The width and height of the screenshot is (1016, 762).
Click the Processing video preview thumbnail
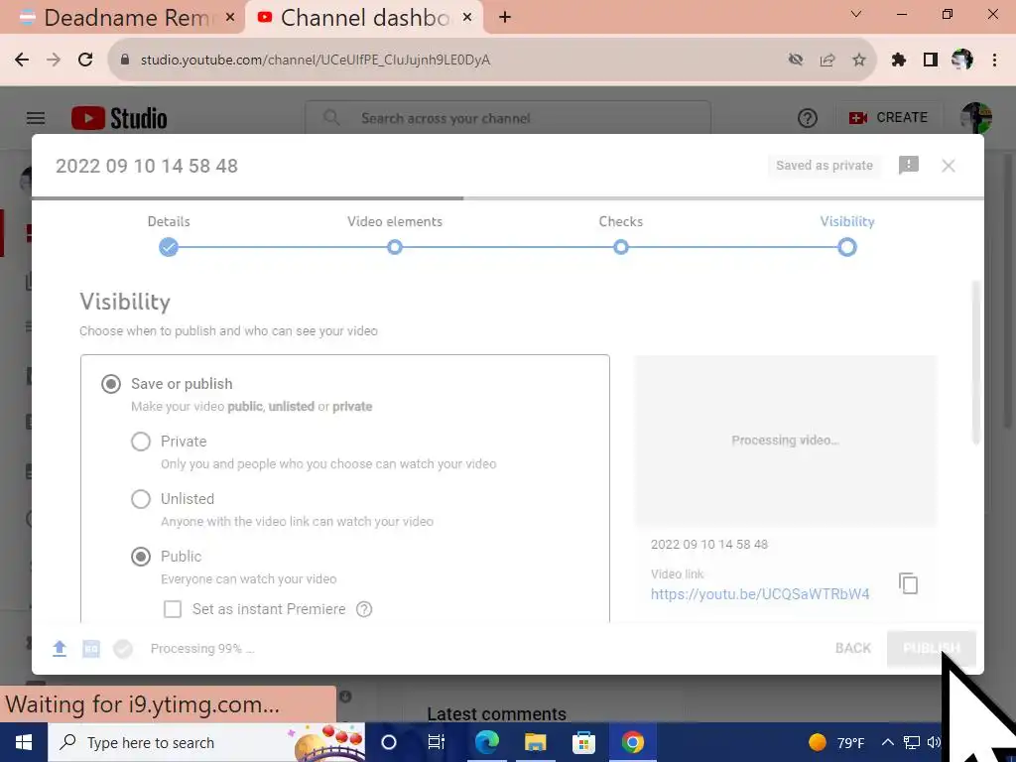point(785,441)
